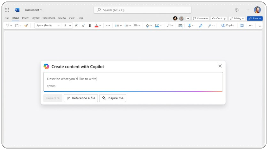Viewport: 268px width, 150px height.
Task: Decrease font size with shrink icon
Action: [83, 26]
